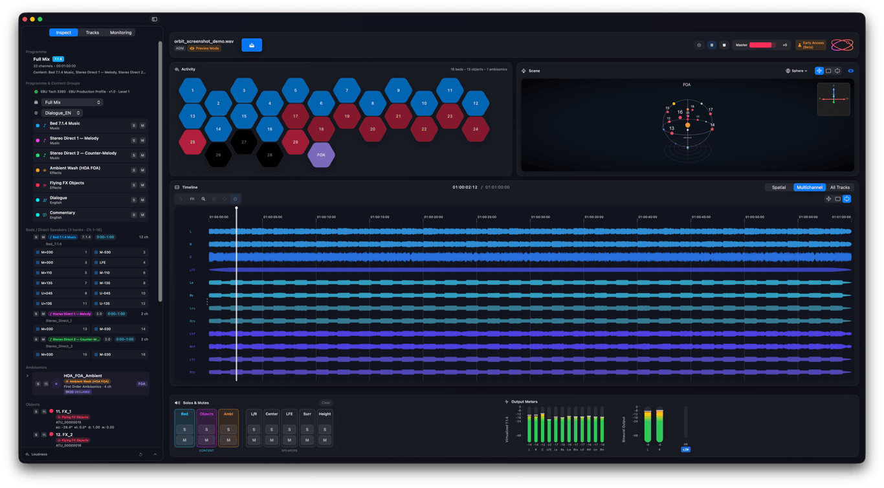Viewport: 884px width, 488px height.
Task: Click hexagon channel 1 in Activity
Action: click(x=192, y=91)
